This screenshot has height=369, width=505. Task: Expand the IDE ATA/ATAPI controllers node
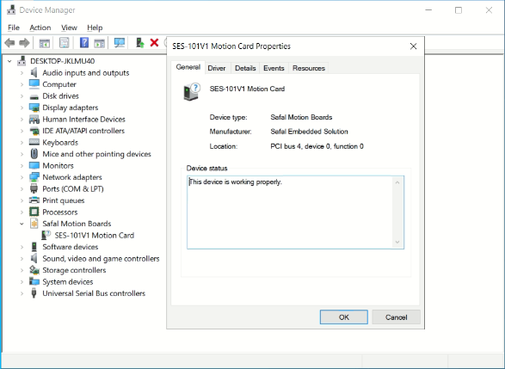click(22, 131)
